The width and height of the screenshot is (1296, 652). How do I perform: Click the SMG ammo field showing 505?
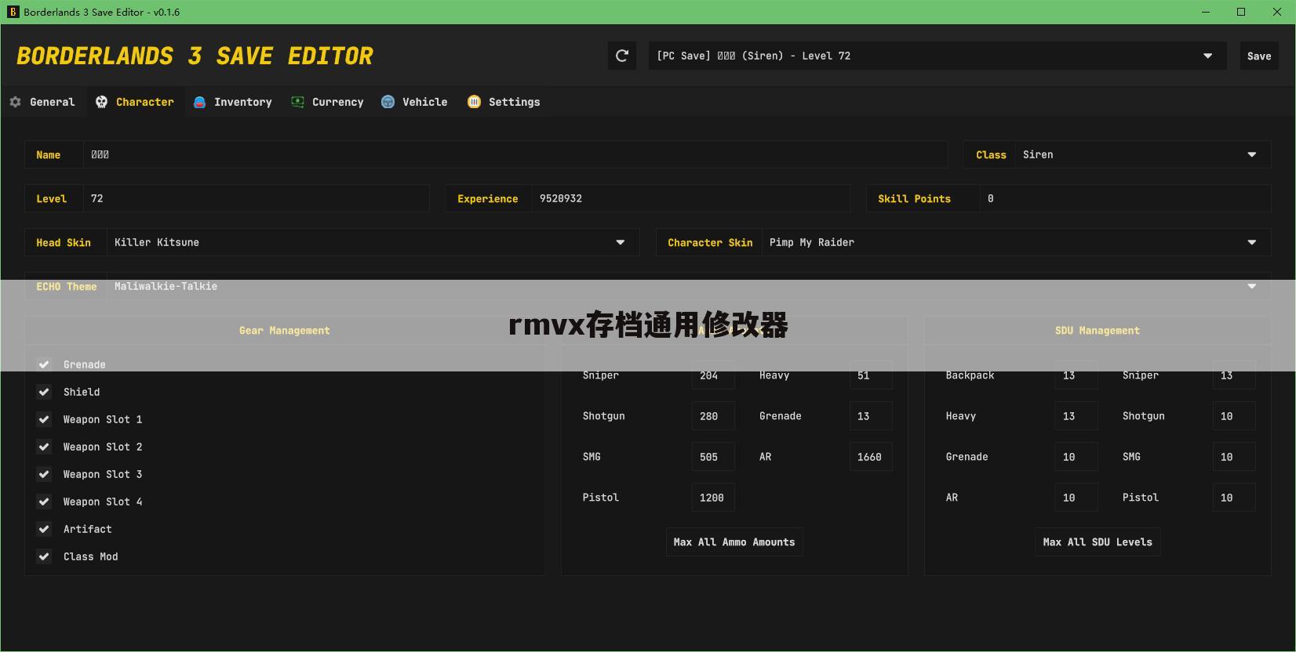[x=713, y=457]
